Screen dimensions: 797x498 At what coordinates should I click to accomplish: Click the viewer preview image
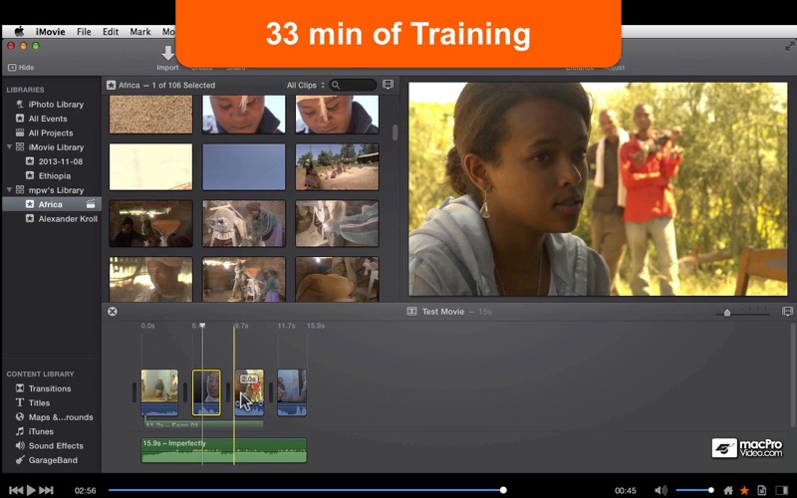(598, 189)
